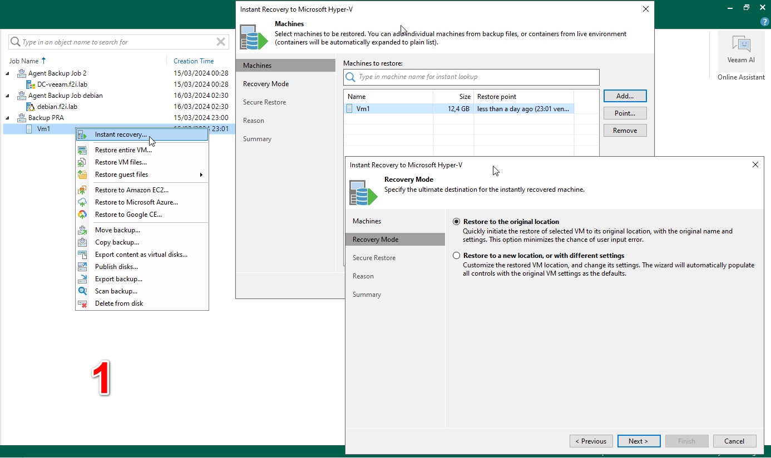The image size is (771, 458).
Task: Click the red Delete from disk icon
Action: coord(82,303)
